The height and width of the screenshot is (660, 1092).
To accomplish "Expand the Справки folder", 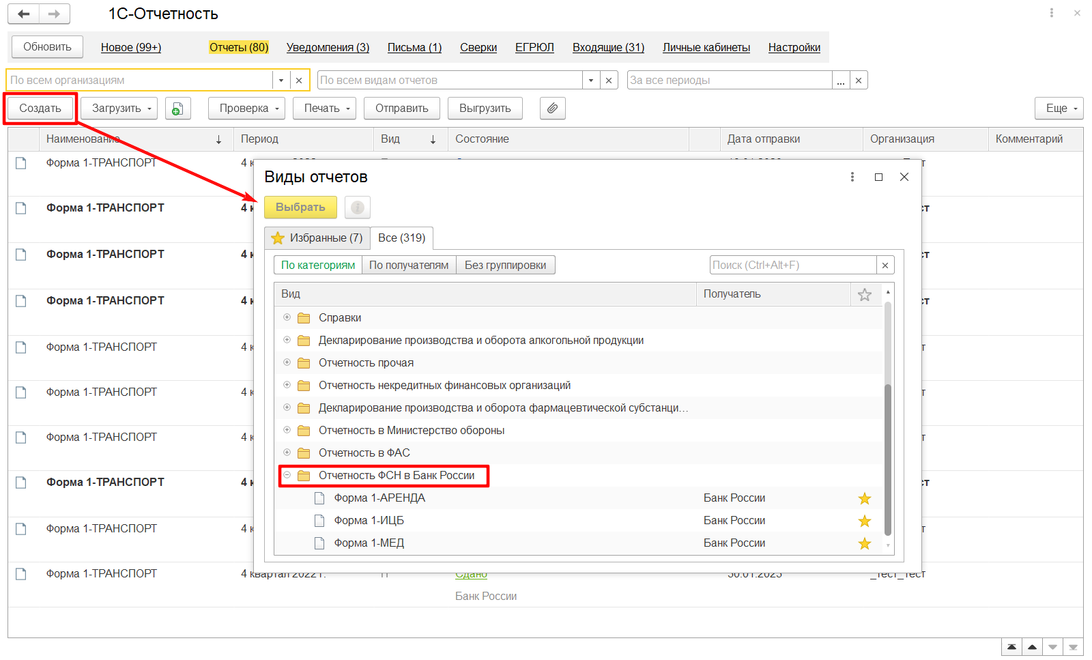I will (x=287, y=317).
